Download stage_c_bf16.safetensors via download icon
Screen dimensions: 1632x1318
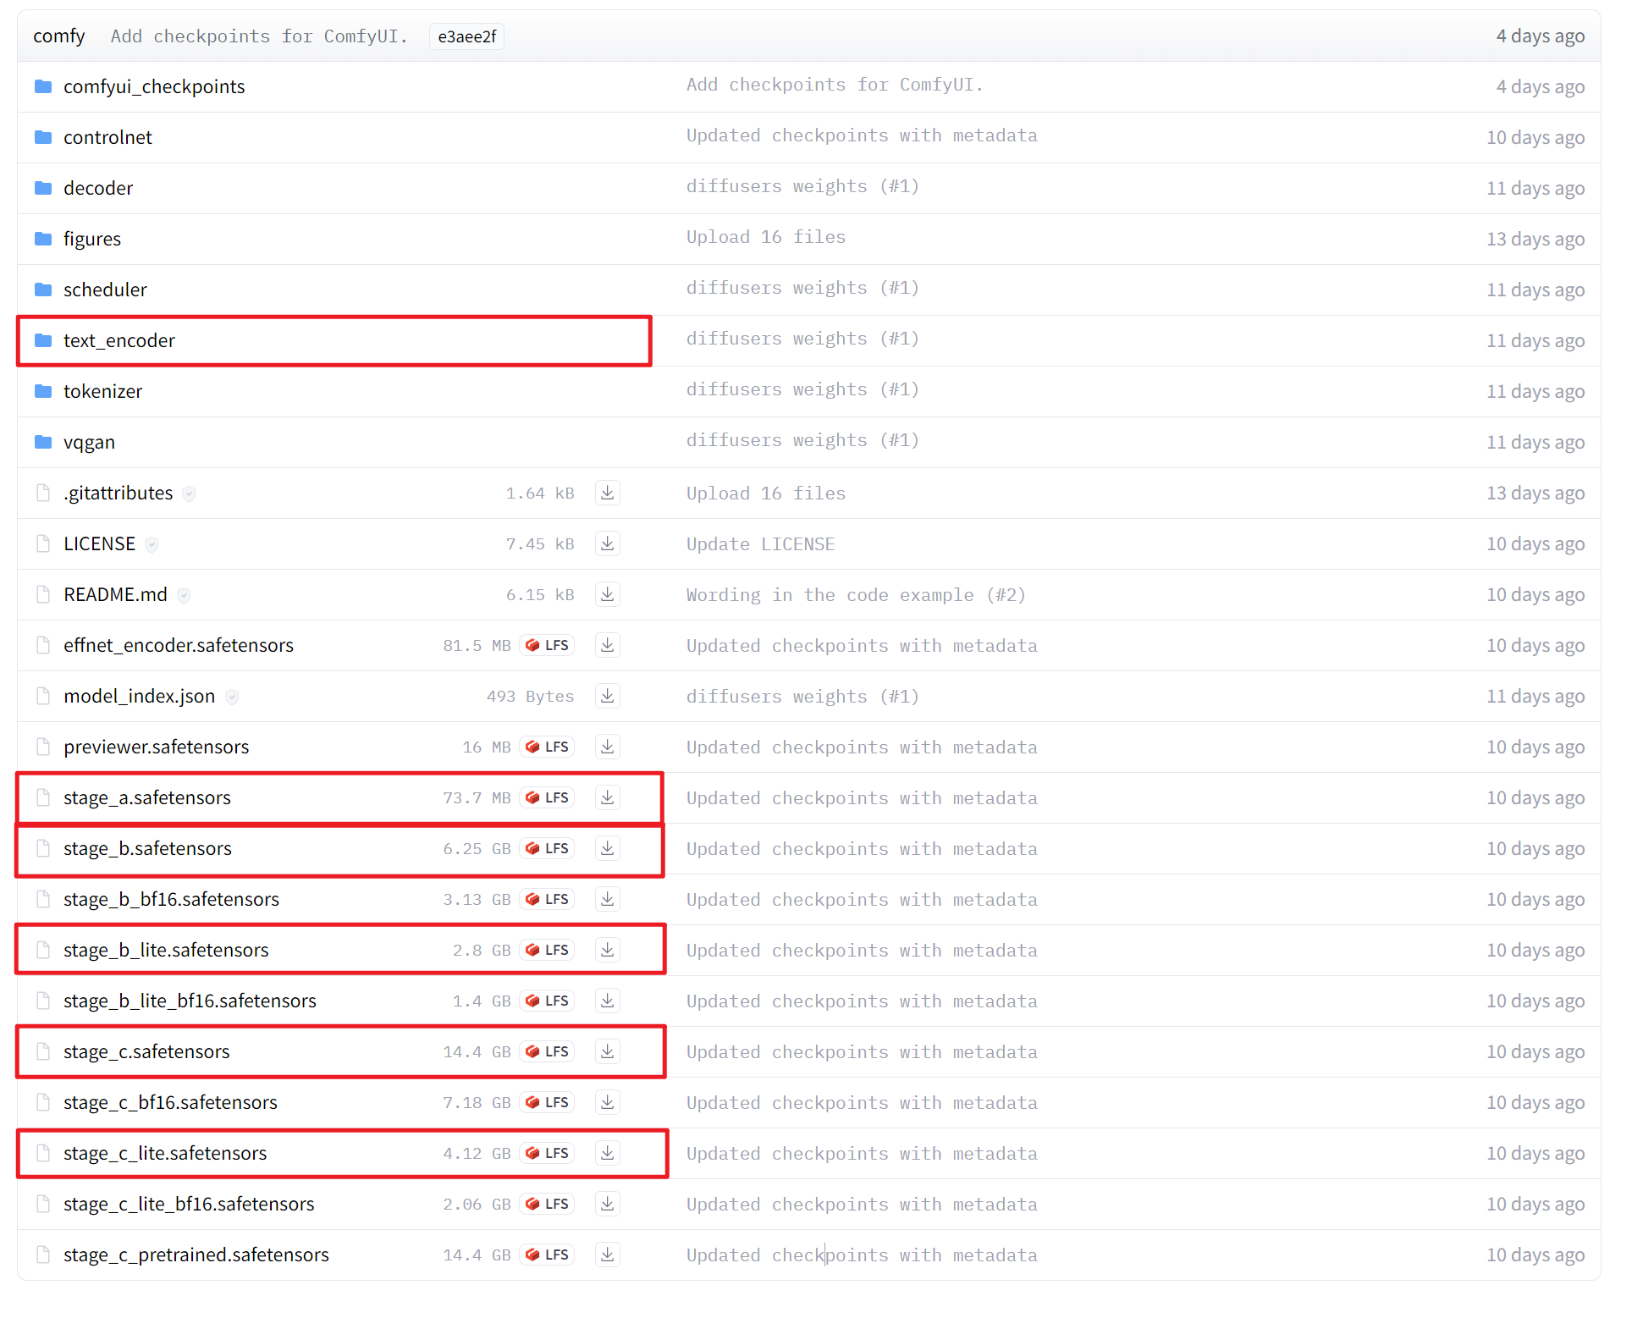coord(607,1102)
